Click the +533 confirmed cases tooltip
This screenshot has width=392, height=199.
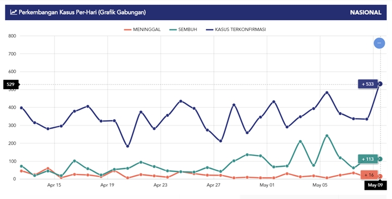click(x=367, y=84)
